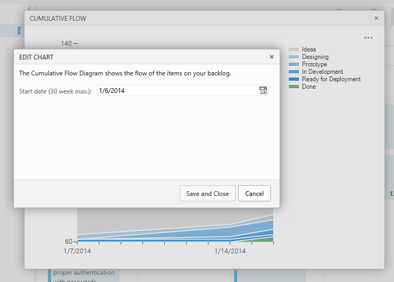Click the Cumulative Flow Diagram description text

pyautogui.click(x=125, y=73)
